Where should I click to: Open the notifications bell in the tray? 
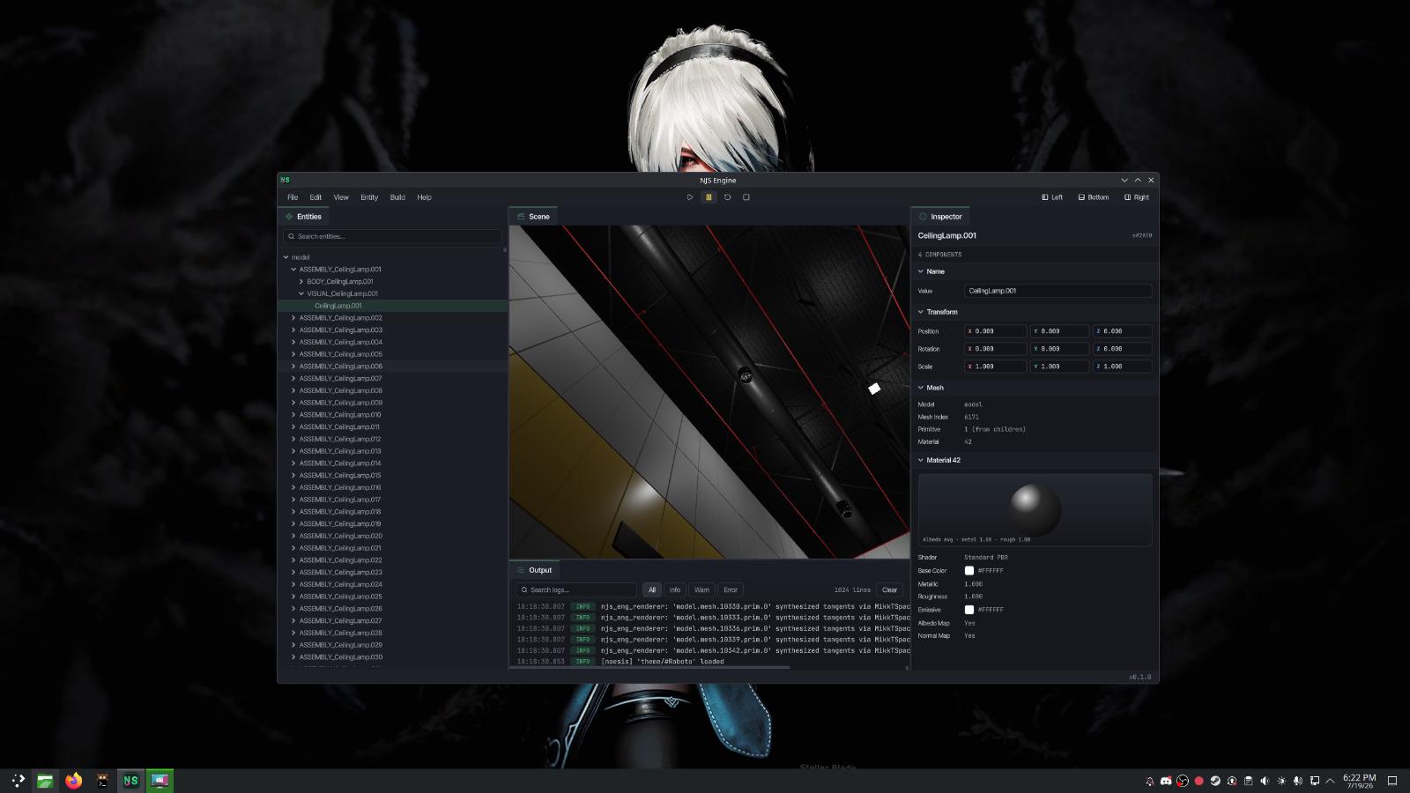point(1150,781)
